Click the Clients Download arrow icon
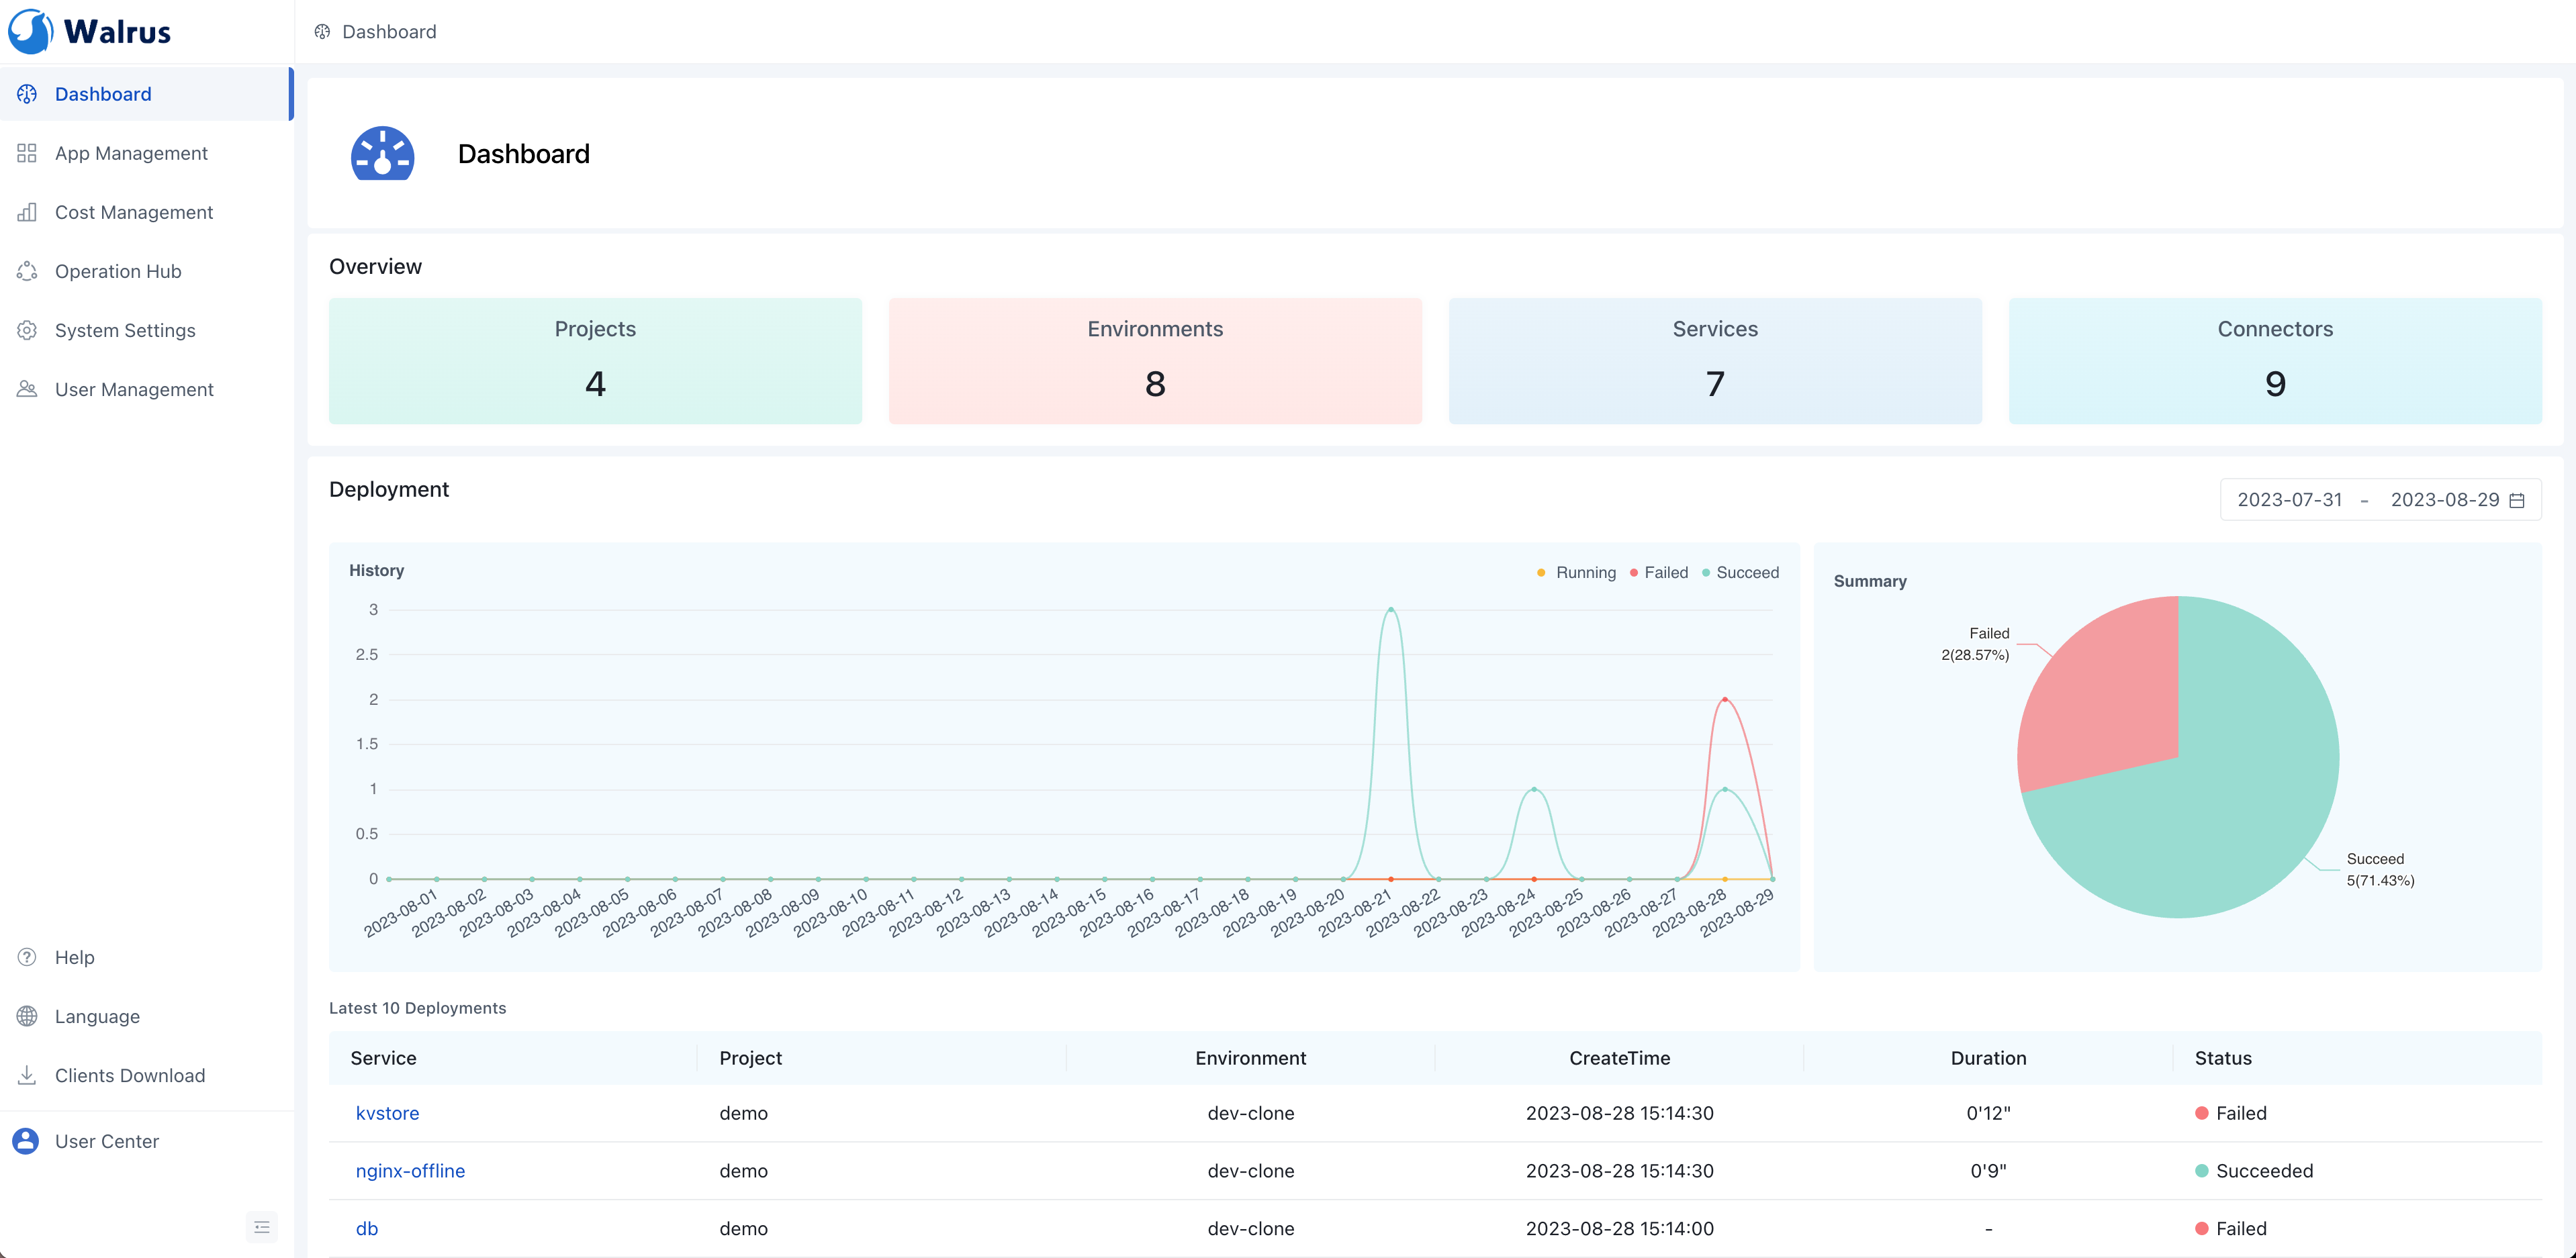Viewport: 2576px width, 1258px height. [x=27, y=1075]
